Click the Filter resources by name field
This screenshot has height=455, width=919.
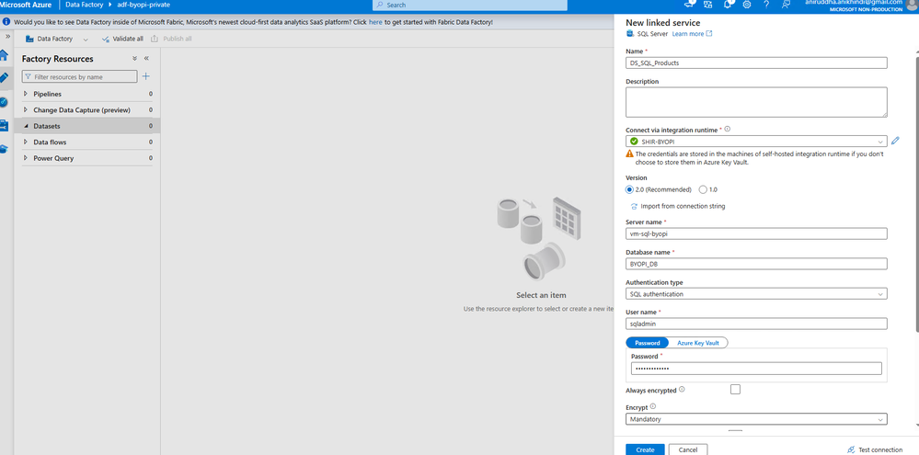coord(80,76)
